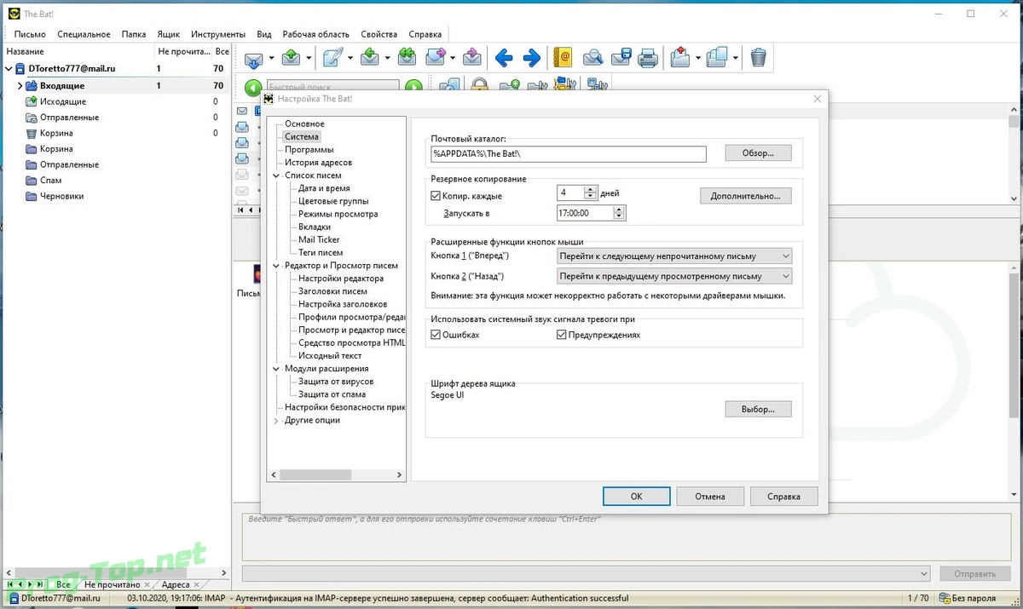Expand the Другие опции tree node
The height and width of the screenshot is (609, 1023).
tap(276, 421)
